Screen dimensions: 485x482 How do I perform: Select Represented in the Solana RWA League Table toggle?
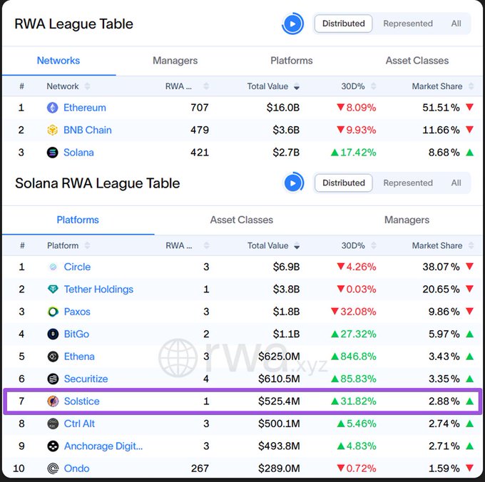click(408, 183)
